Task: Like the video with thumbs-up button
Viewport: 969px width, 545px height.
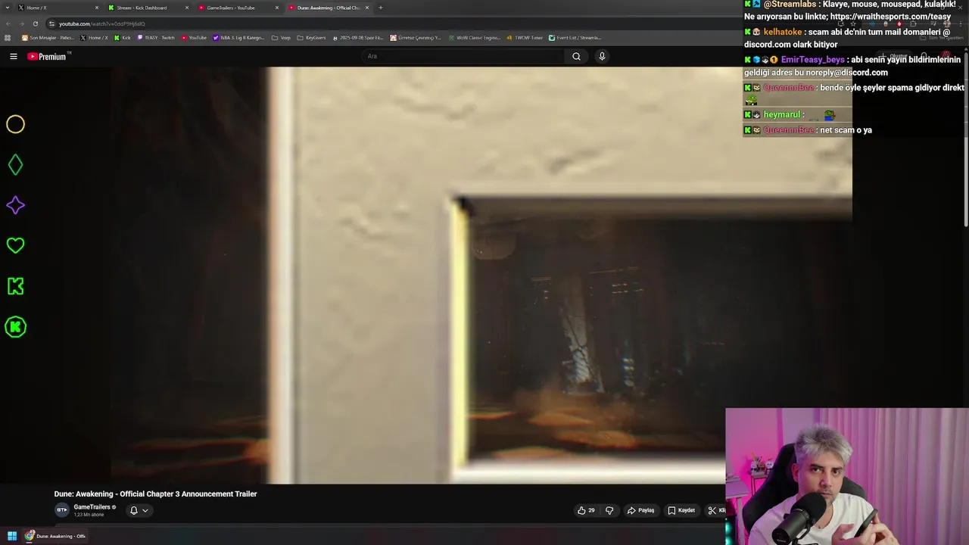Action: tap(586, 510)
